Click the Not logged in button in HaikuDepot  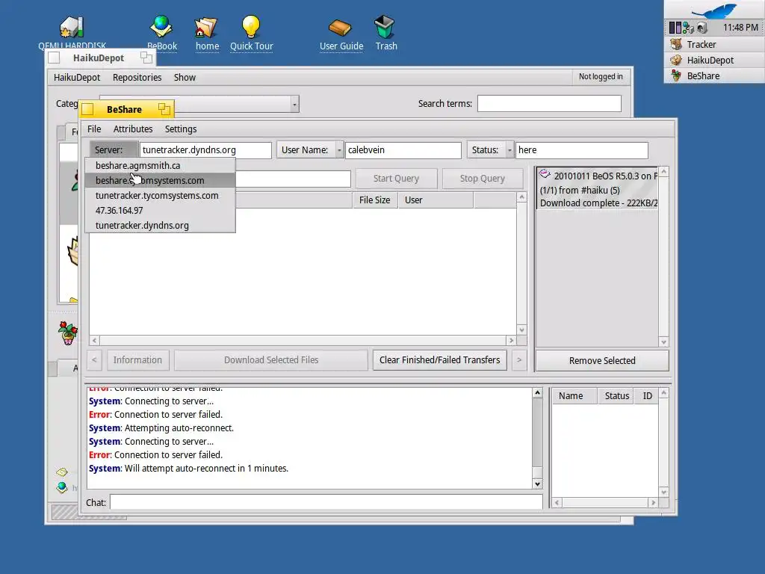pyautogui.click(x=601, y=77)
